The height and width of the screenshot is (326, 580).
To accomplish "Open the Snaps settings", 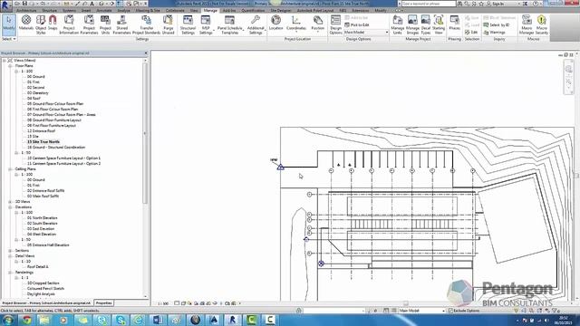I will pos(53,24).
